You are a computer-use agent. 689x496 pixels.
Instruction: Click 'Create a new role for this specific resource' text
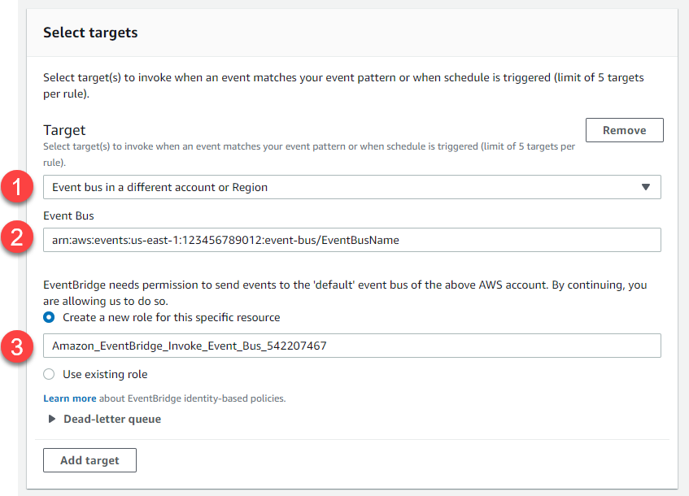coord(171,317)
